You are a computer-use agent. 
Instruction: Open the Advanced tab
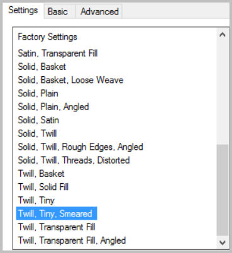99,11
